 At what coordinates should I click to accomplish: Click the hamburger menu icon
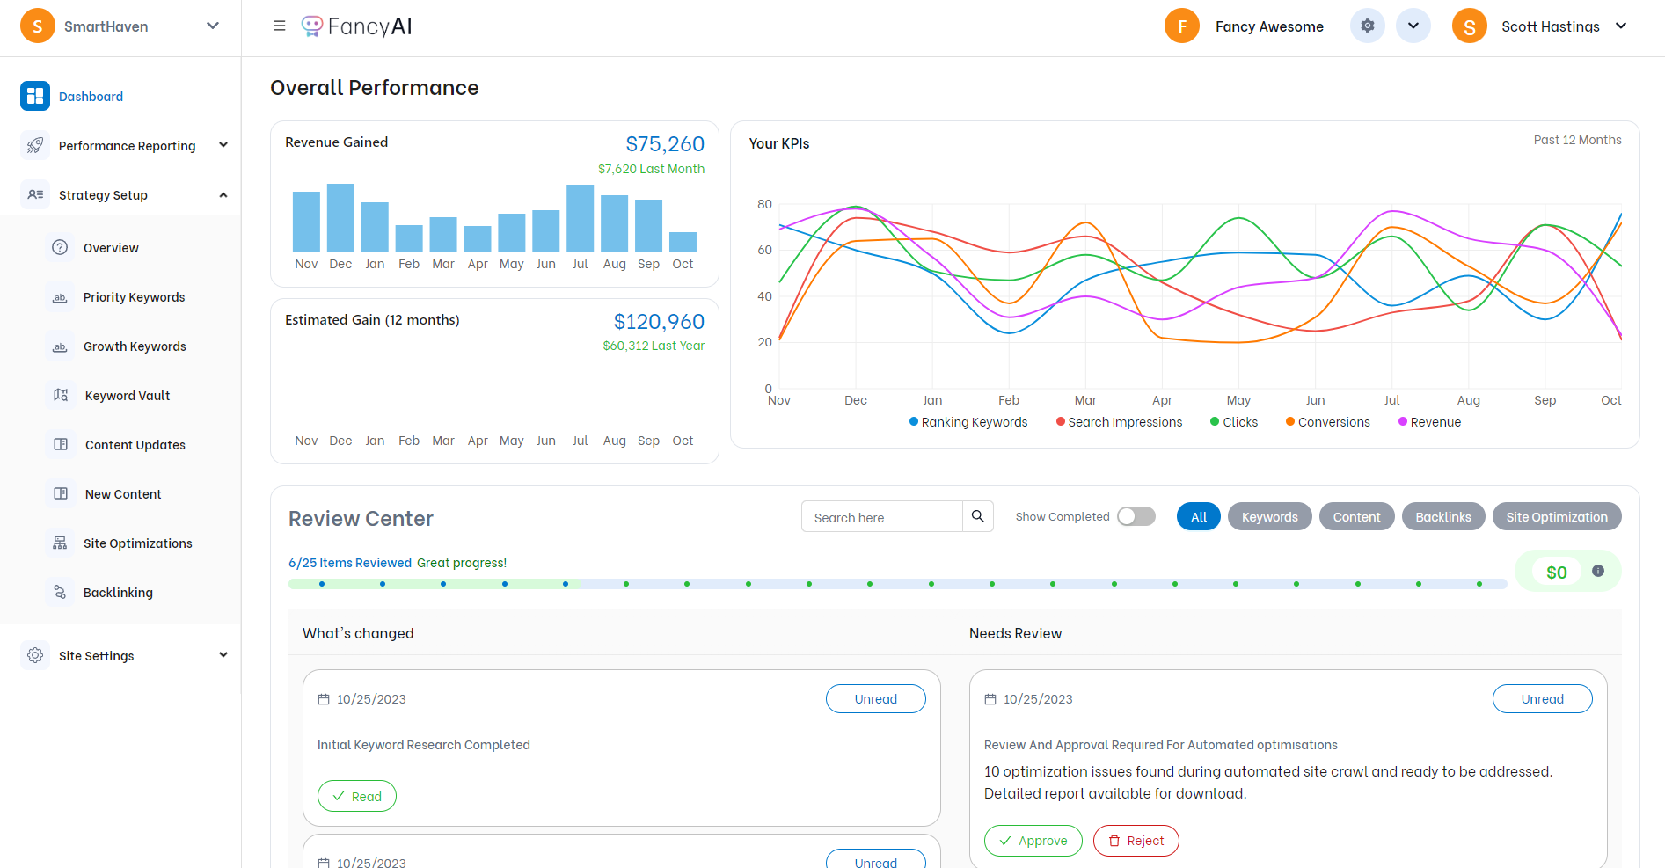280,26
